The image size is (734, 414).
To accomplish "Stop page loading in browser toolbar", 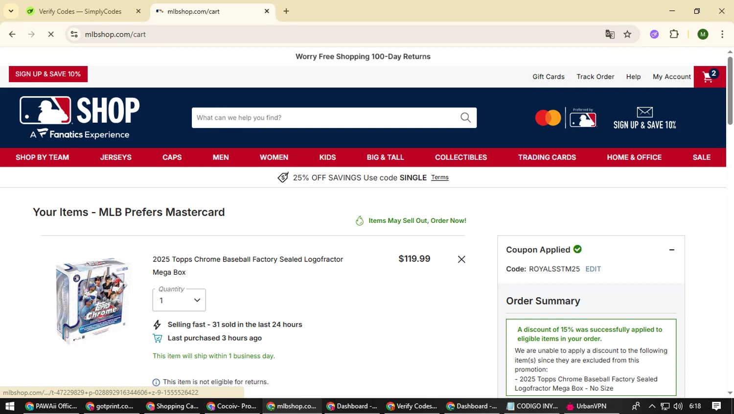I will point(51,34).
